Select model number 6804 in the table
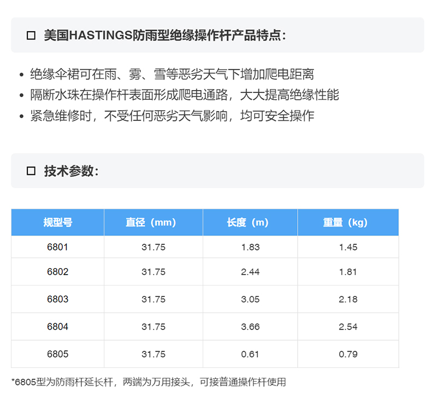This screenshot has height=404, width=437. pyautogui.click(x=57, y=326)
